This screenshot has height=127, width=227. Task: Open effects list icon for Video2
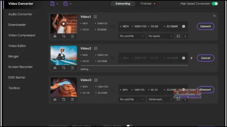coord(73,68)
